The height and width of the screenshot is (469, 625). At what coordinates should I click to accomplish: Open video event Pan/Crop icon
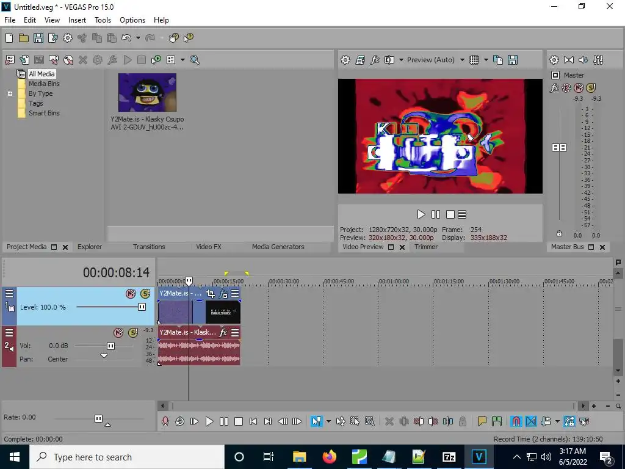(x=210, y=294)
